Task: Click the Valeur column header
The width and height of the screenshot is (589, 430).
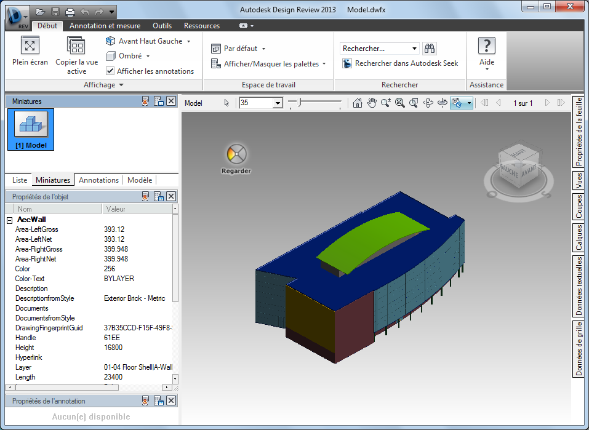Action: click(137, 209)
